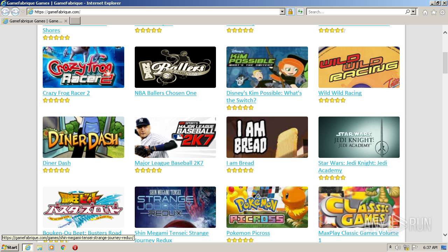The image size is (448, 252).
Task: Click the NBA Ballers cover thumbnail
Action: (175, 67)
